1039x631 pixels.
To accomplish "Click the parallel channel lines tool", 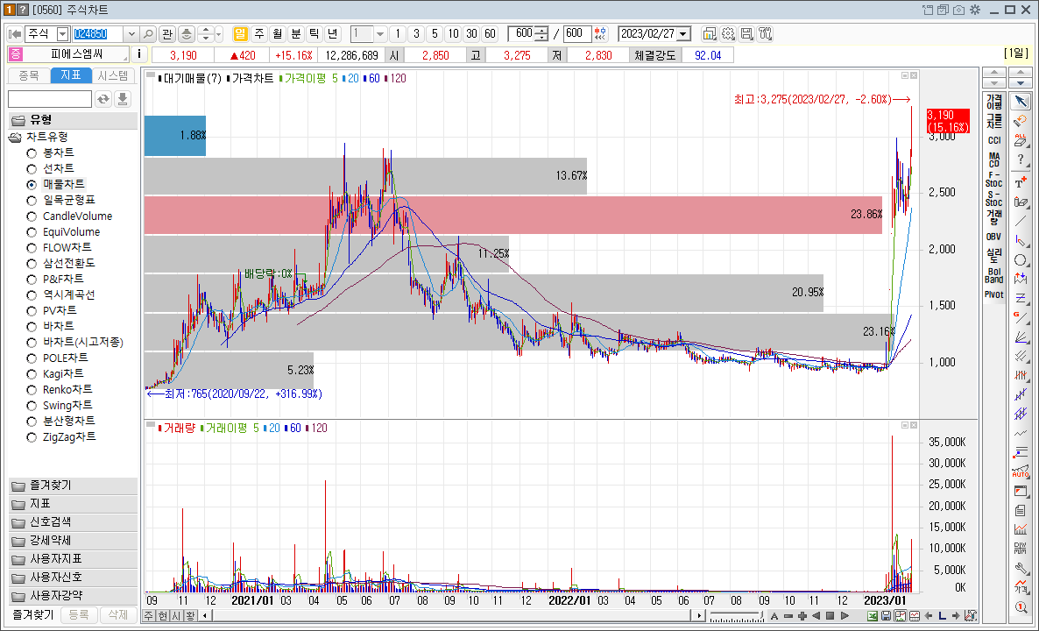I will point(1021,356).
